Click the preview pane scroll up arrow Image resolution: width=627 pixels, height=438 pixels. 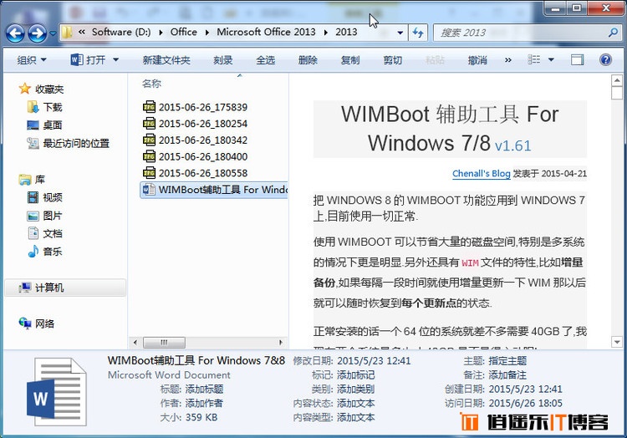click(617, 80)
